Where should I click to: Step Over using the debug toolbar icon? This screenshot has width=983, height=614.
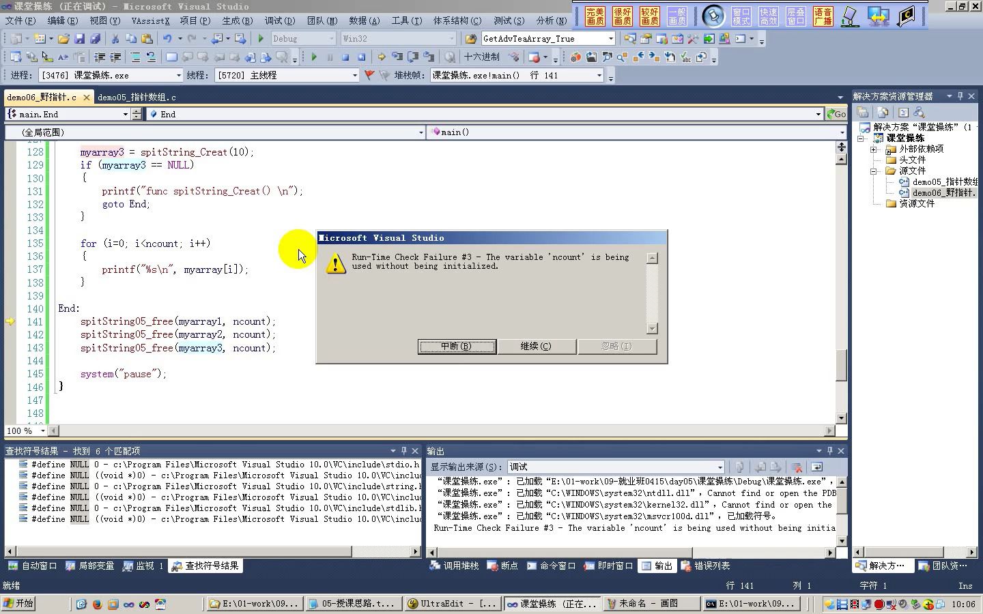[x=413, y=57]
